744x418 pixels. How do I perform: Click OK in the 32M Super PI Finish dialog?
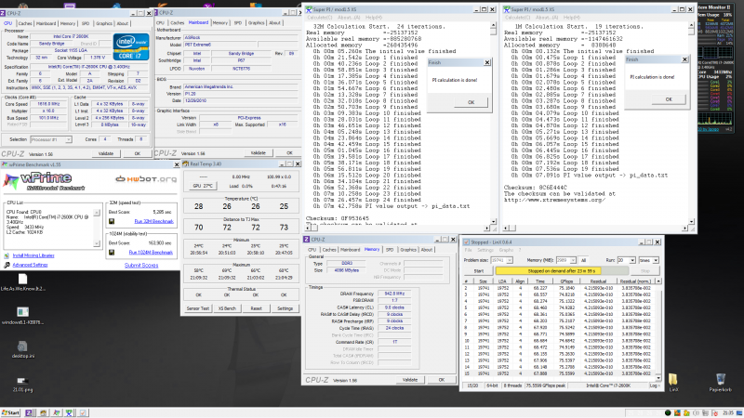471,102
